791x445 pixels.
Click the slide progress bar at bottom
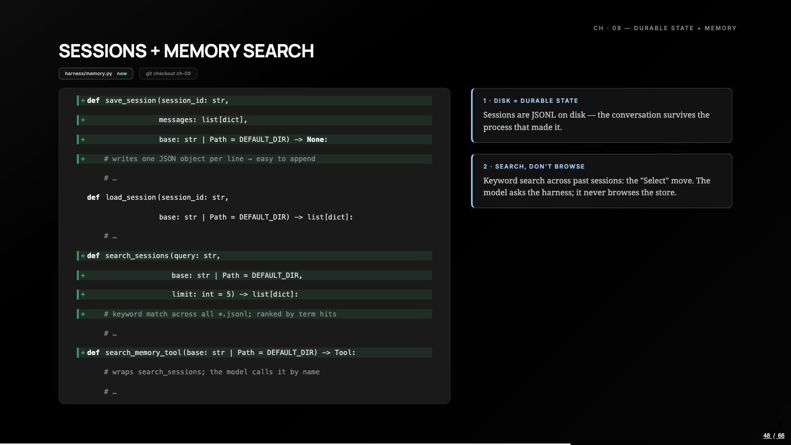(x=395, y=444)
